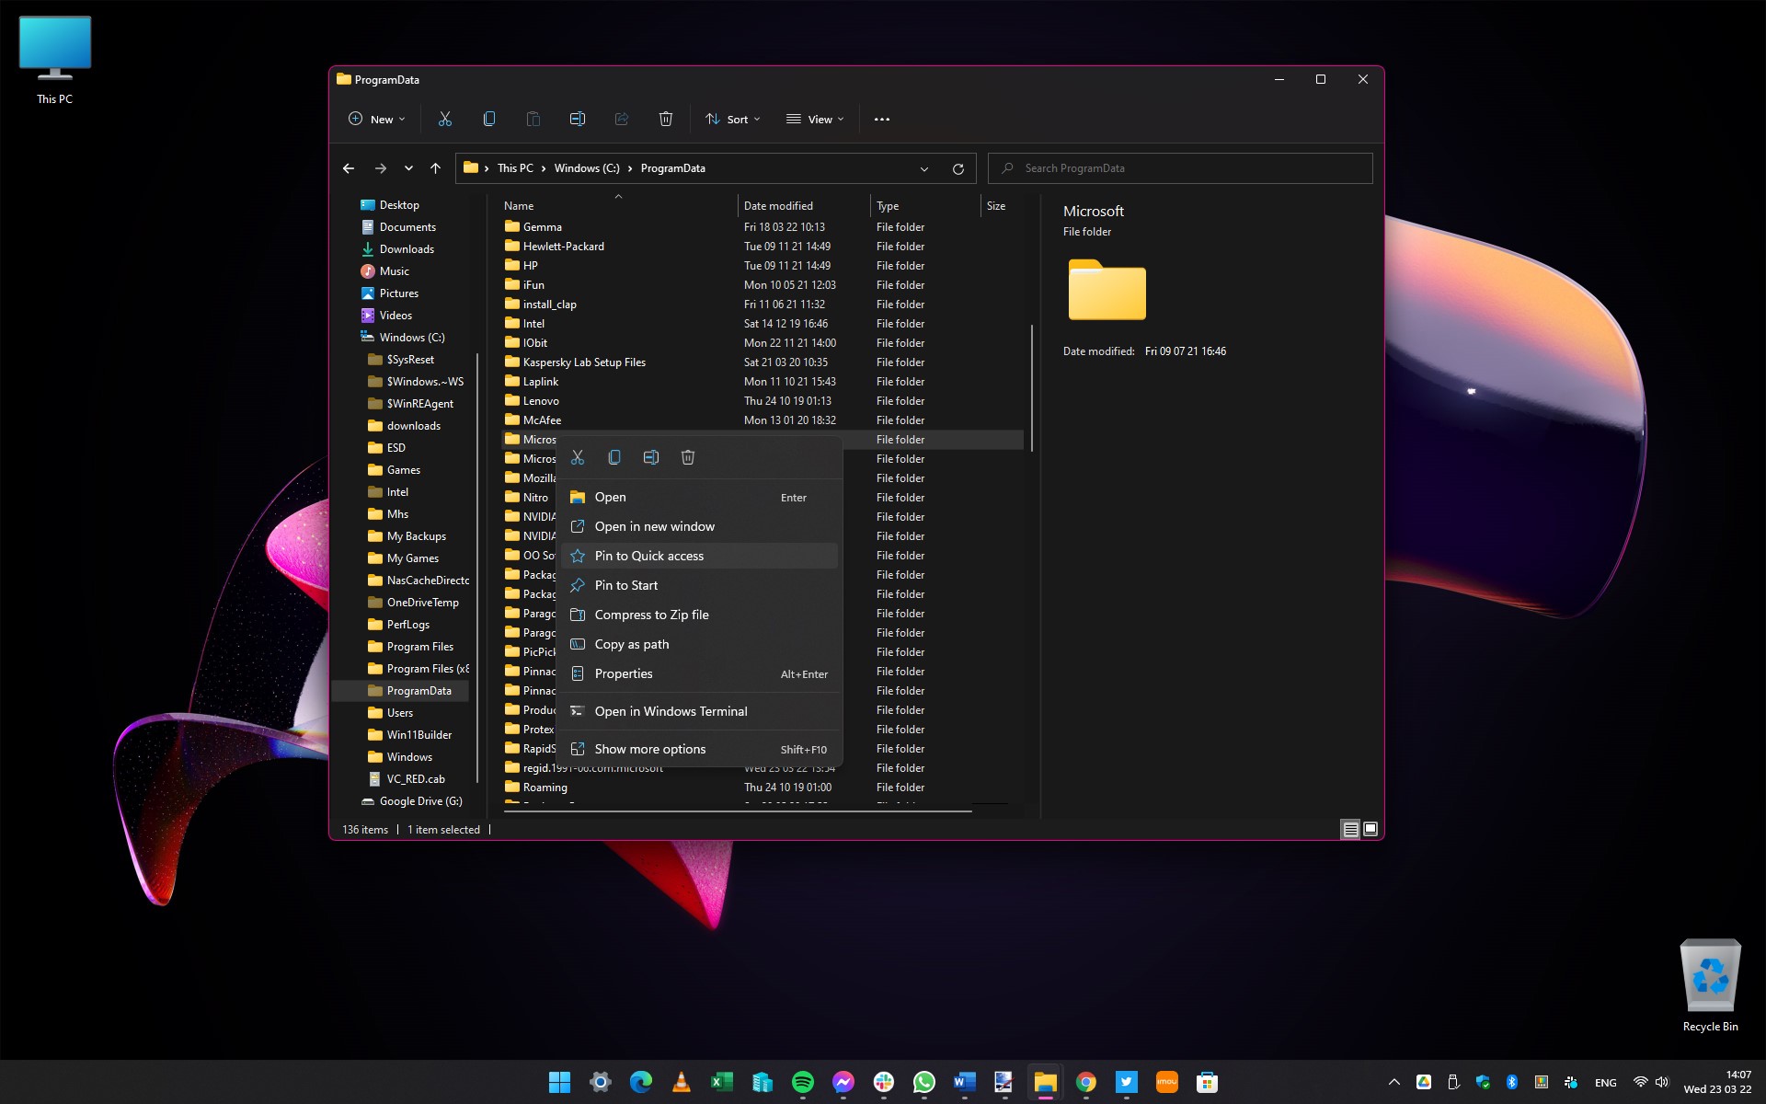
Task: Choose Compress to Zip file
Action: (652, 615)
